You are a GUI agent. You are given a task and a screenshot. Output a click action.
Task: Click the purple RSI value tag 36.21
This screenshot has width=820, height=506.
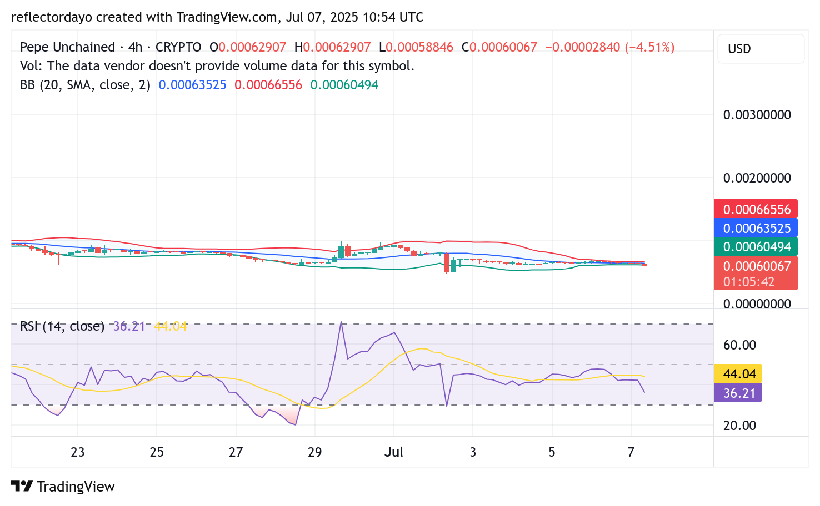(738, 393)
